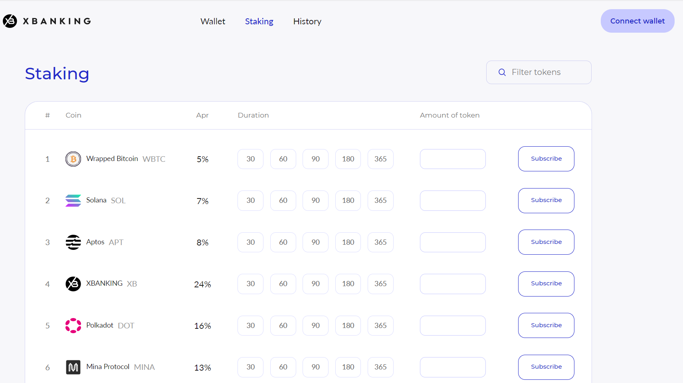Click the Apr column header
Screen dimensions: 683x383
202,116
